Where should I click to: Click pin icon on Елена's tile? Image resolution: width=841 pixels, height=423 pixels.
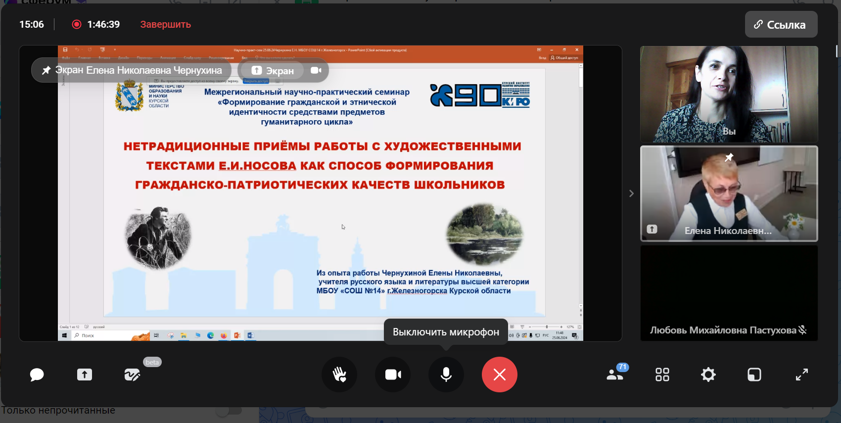point(729,157)
